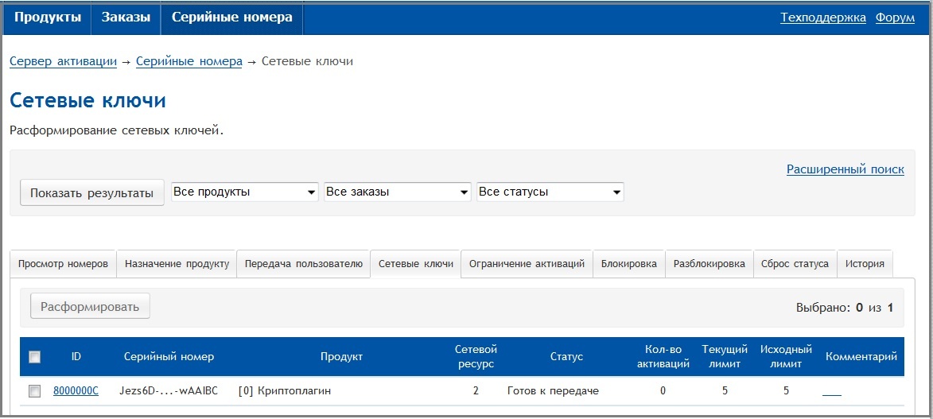Go to the 'Заказы' menu section
933x419 pixels.
tap(126, 17)
